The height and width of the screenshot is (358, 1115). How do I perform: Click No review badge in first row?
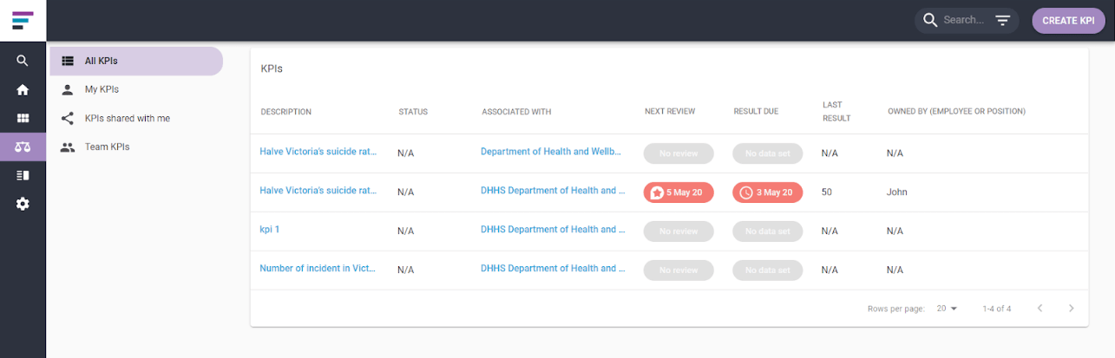679,153
